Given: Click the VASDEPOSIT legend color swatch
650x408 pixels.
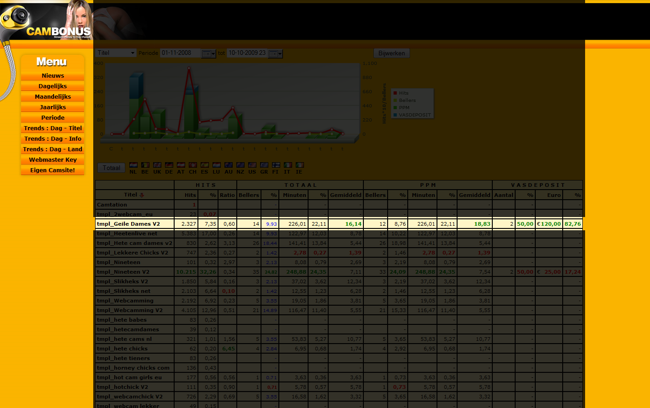Looking at the screenshot, I should click(395, 115).
